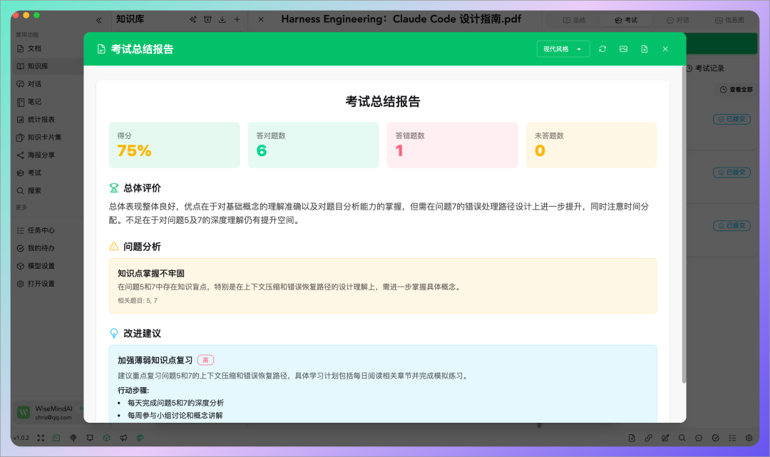
Task: Click the terminal icon in status bar
Action: click(56, 438)
